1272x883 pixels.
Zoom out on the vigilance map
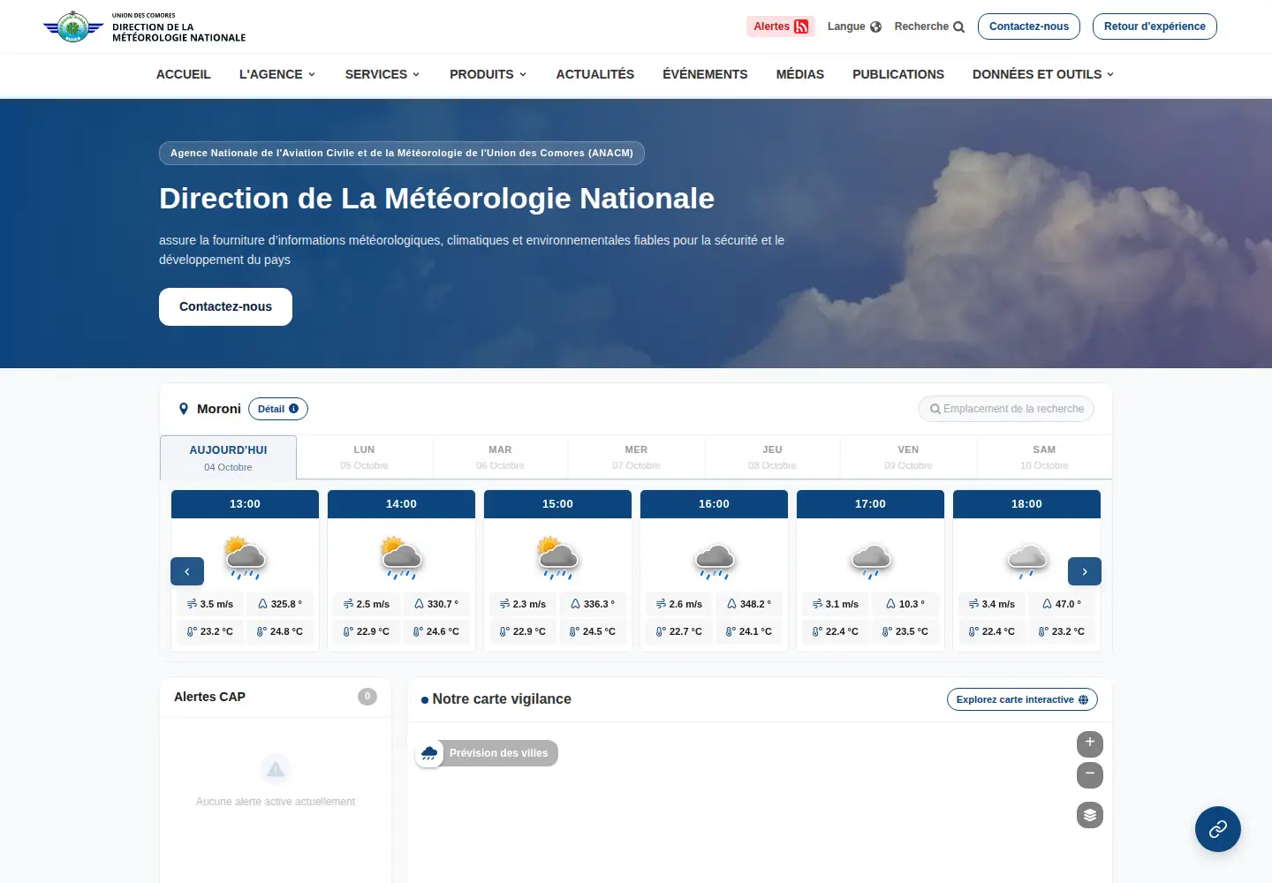1090,774
